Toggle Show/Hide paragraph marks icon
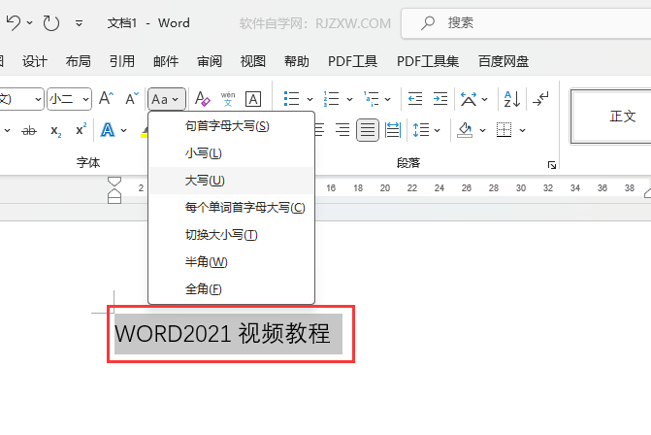 pyautogui.click(x=540, y=99)
